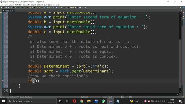The image size is (185, 104).
Task: Click the 'Writable' status bar entry
Action: tap(85, 97)
